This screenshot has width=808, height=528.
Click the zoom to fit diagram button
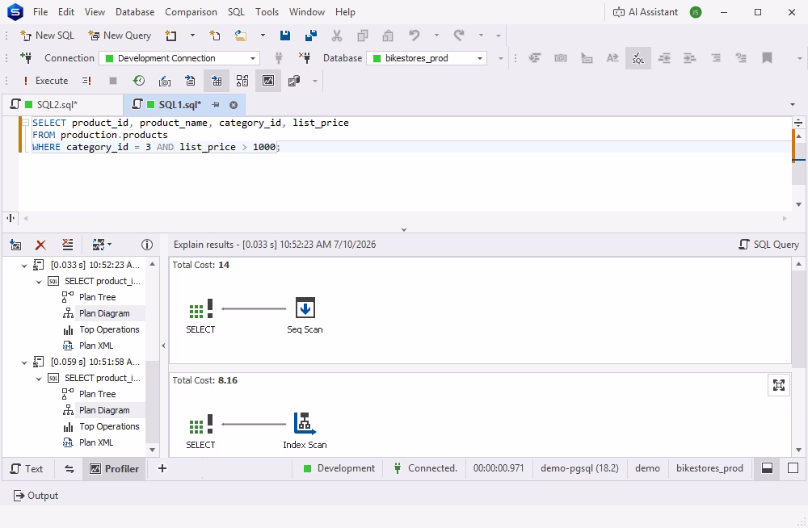click(x=779, y=385)
